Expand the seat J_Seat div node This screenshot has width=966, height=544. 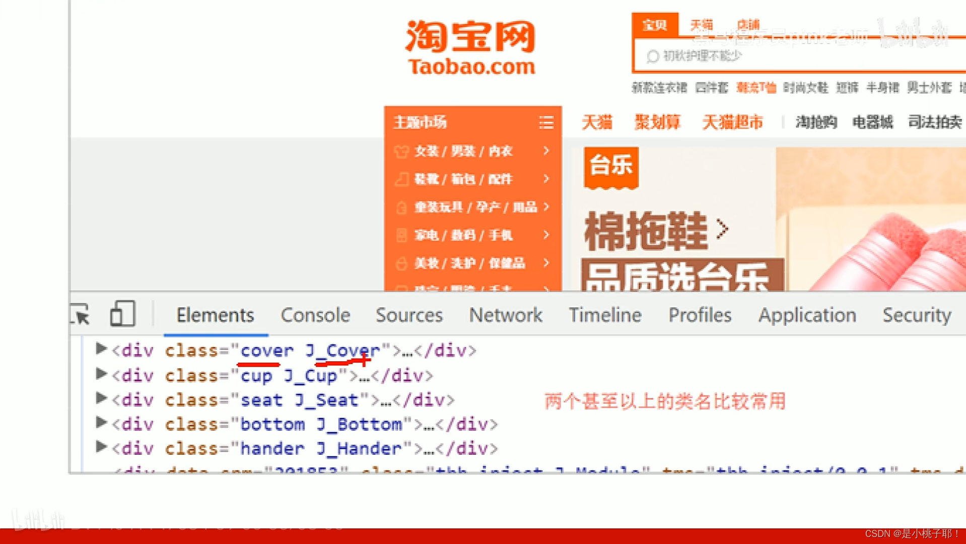tap(101, 398)
